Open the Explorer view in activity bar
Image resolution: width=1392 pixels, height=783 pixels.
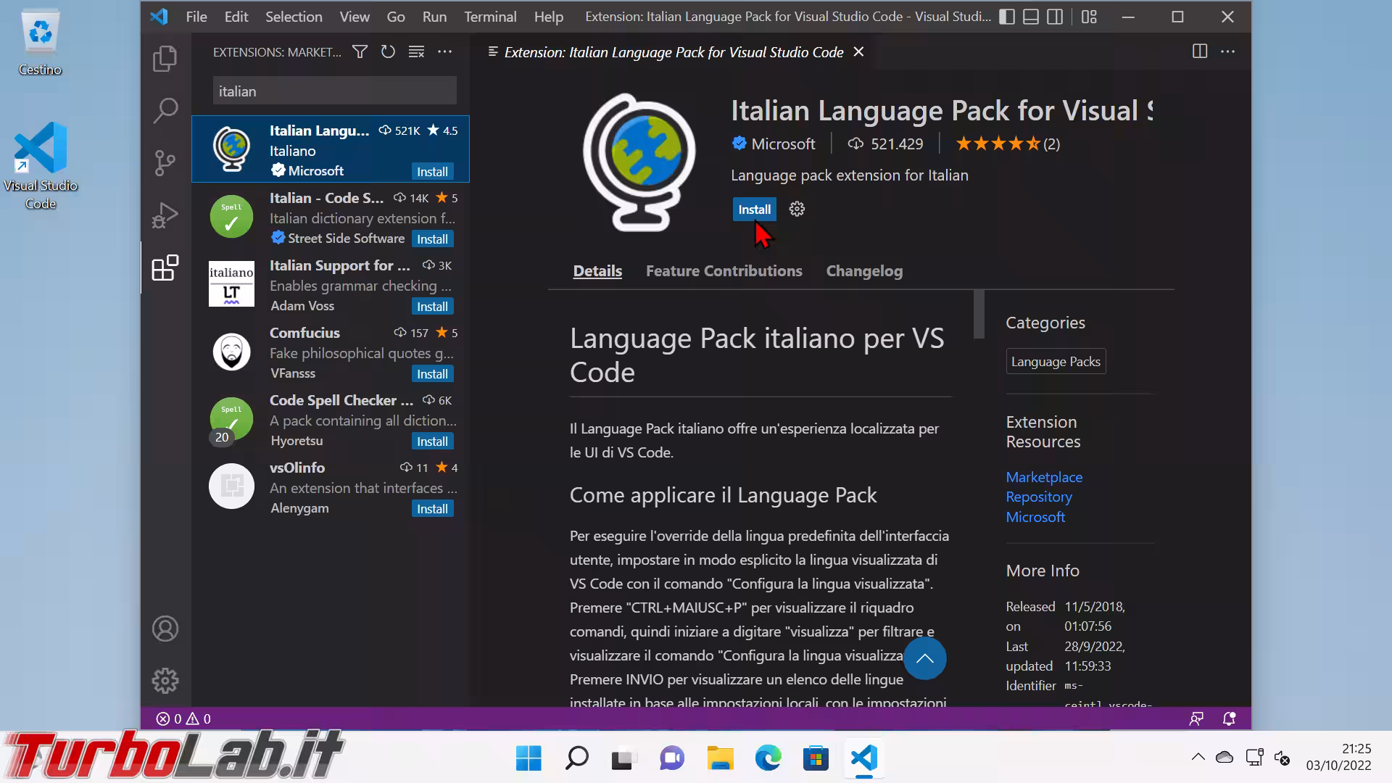(165, 59)
